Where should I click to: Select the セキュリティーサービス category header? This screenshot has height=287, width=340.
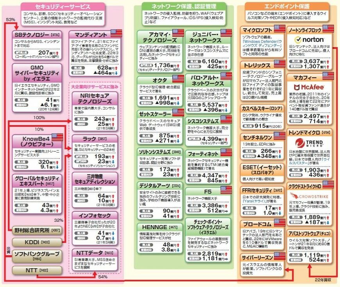(x=63, y=7)
